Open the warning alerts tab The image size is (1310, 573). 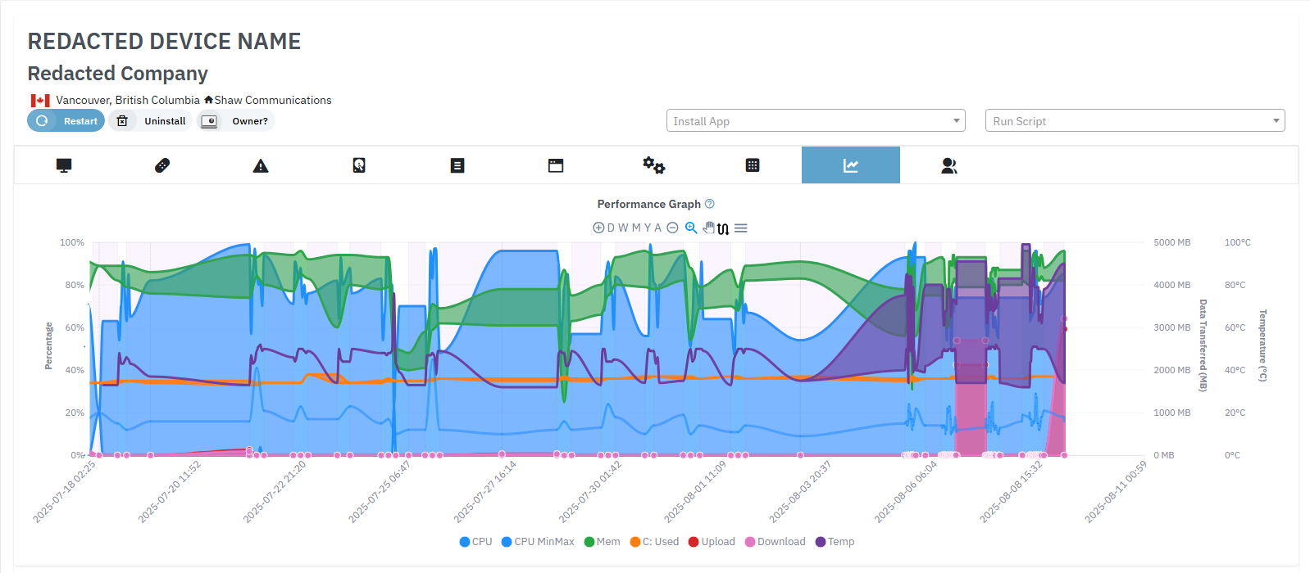pos(261,165)
